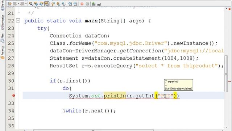Click the "';' expected" tooltip
The image size is (232, 131).
[x=178, y=85]
